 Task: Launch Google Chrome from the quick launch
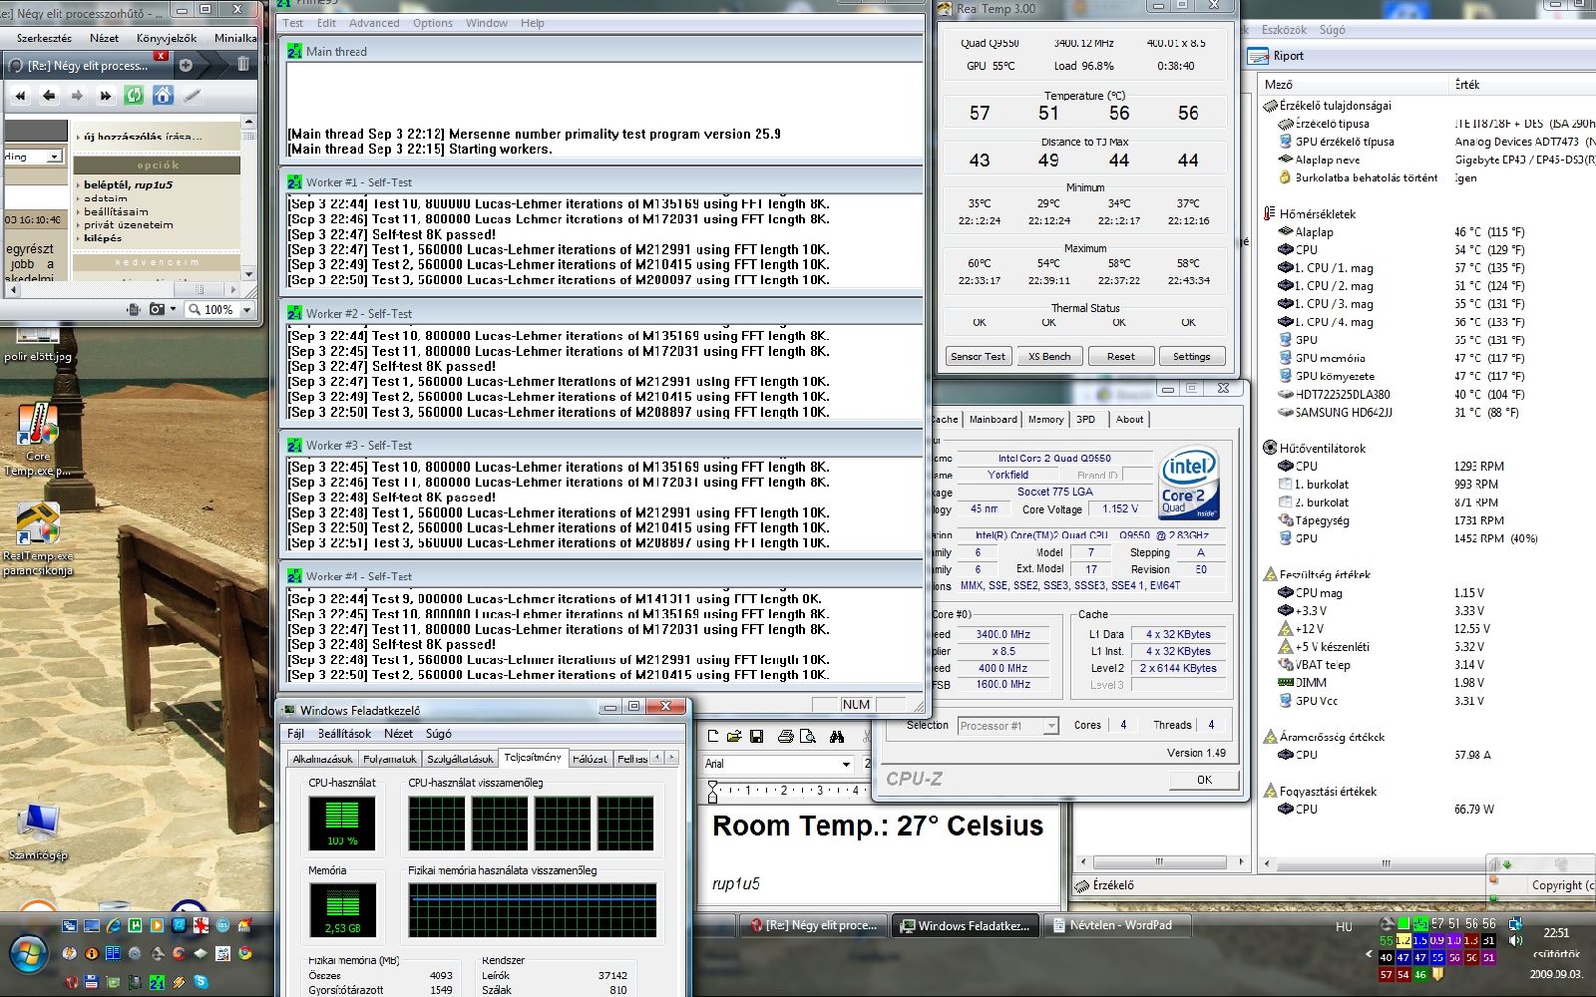245,953
